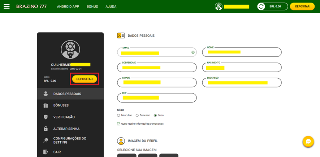Toggle the promotional information checkbox

(118, 124)
